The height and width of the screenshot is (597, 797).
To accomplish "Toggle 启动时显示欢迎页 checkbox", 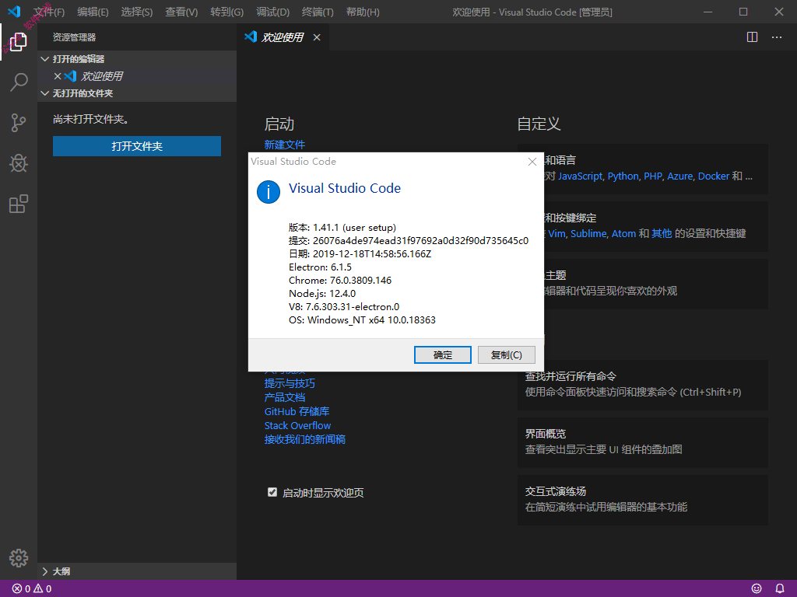I will pos(272,492).
